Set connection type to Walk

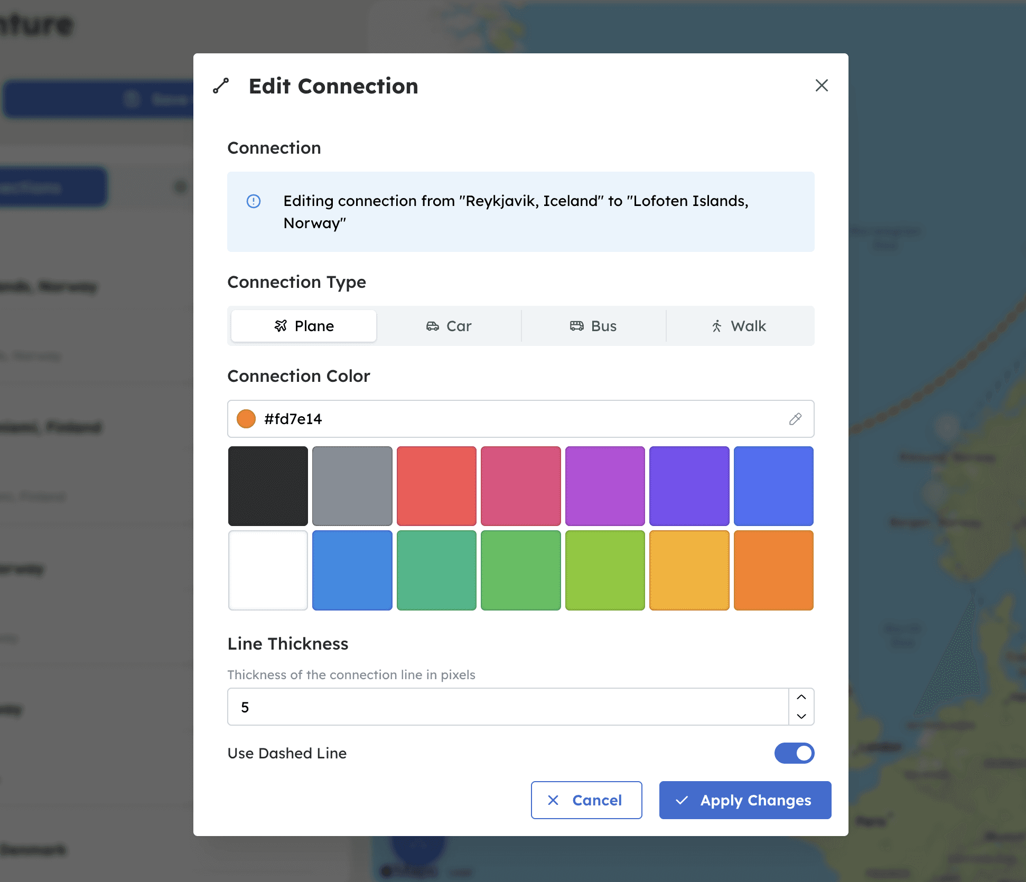pyautogui.click(x=739, y=326)
